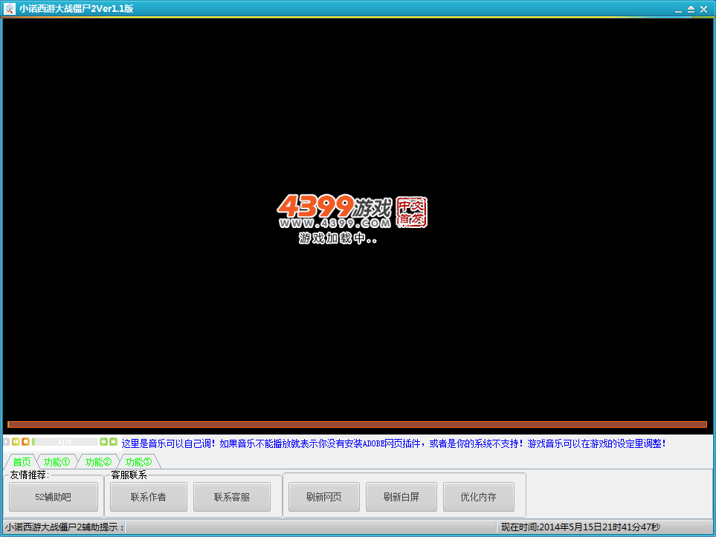
Task: Click the blue scrolling music notice text
Action: [393, 443]
